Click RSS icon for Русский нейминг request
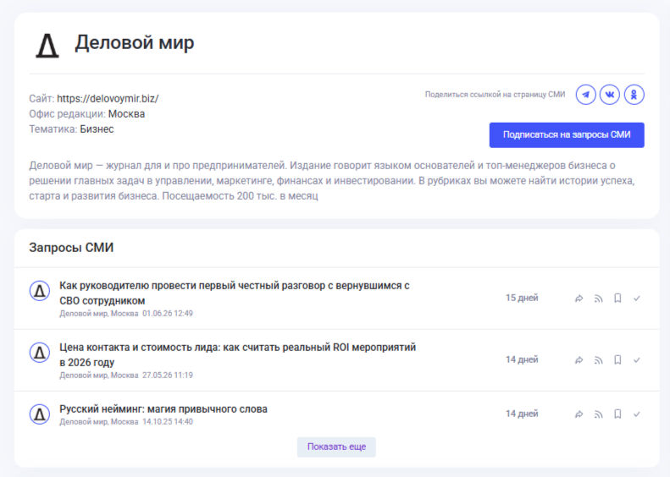The image size is (670, 477). (x=599, y=414)
